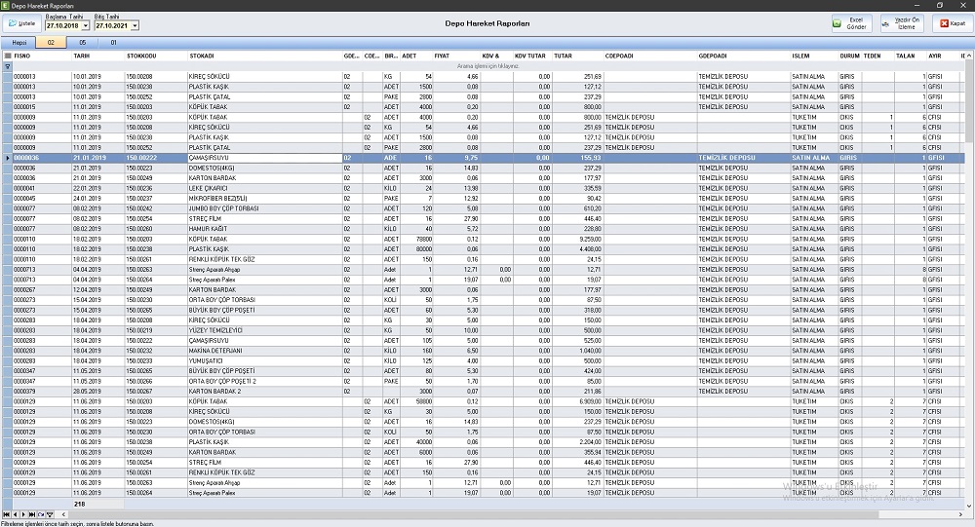Go to next record navigator button

click(23, 514)
